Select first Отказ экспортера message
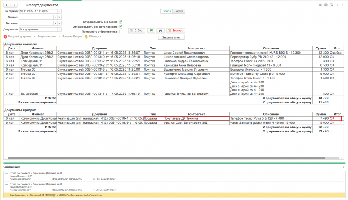This screenshot has width=348, height=200. [x=174, y=176]
